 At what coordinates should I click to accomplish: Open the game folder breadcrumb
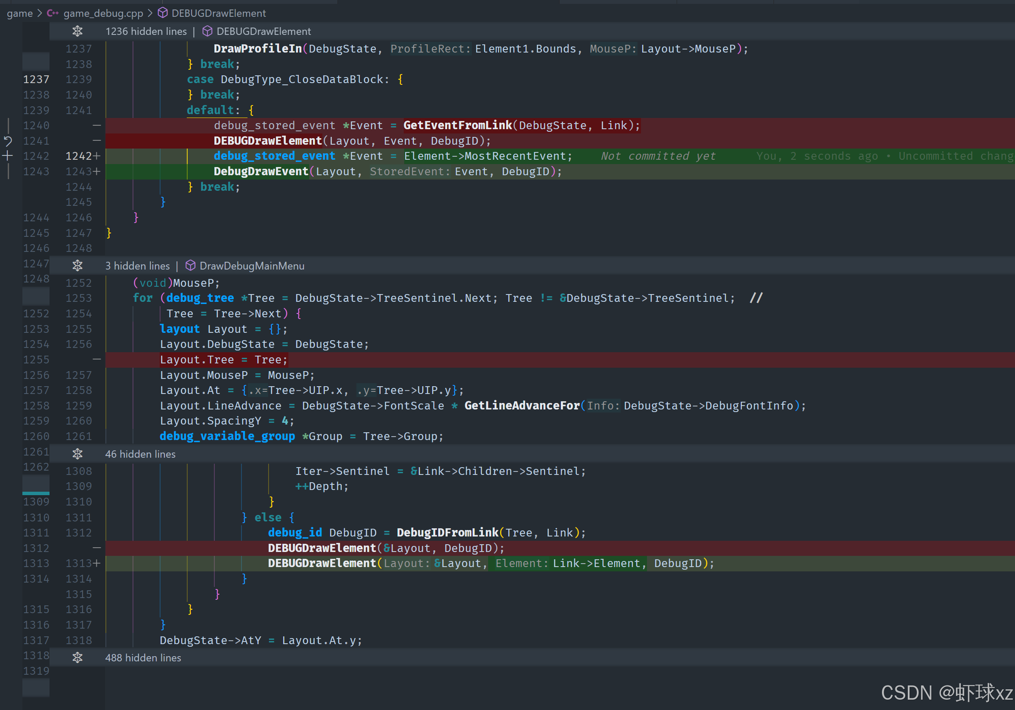click(20, 13)
